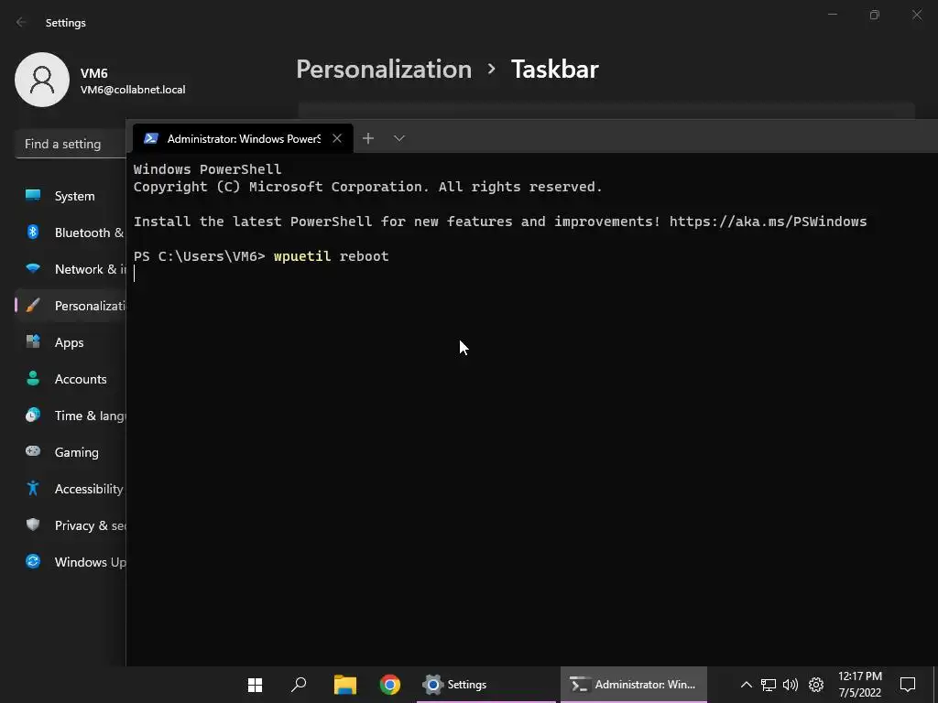The image size is (938, 703).
Task: Click the Bluetooth icon in Settings sidebar
Action: 33,232
